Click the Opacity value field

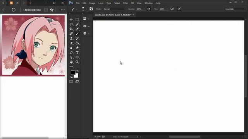coord(139,9)
